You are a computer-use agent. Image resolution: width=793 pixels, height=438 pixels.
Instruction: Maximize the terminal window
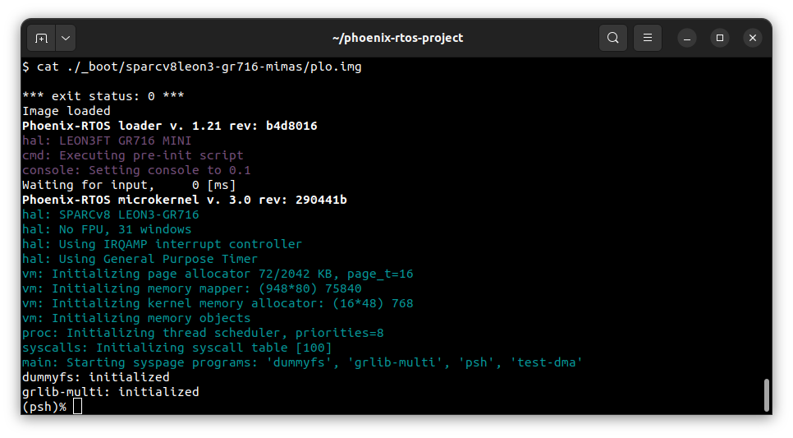(720, 38)
